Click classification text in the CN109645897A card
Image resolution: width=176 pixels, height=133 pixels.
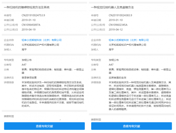tap(53, 71)
